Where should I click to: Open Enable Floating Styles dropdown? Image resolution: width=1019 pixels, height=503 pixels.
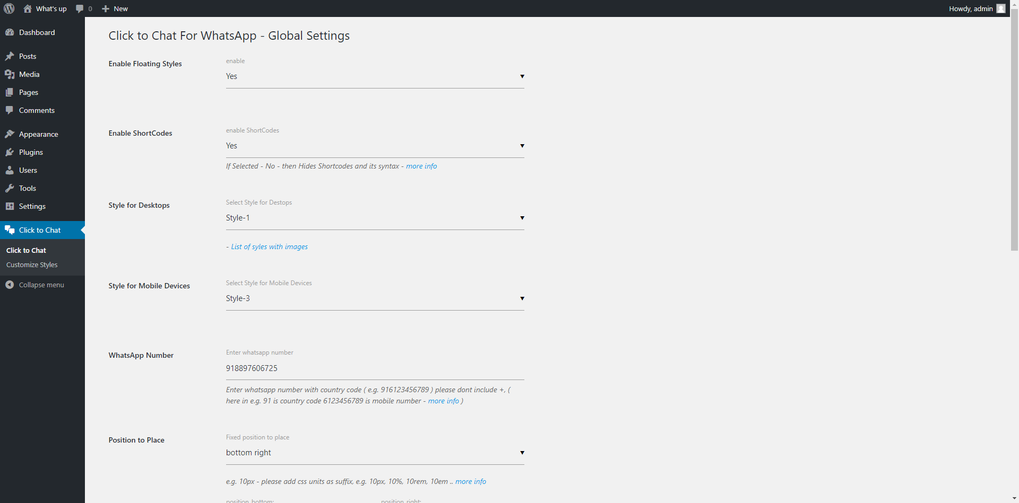tap(375, 76)
